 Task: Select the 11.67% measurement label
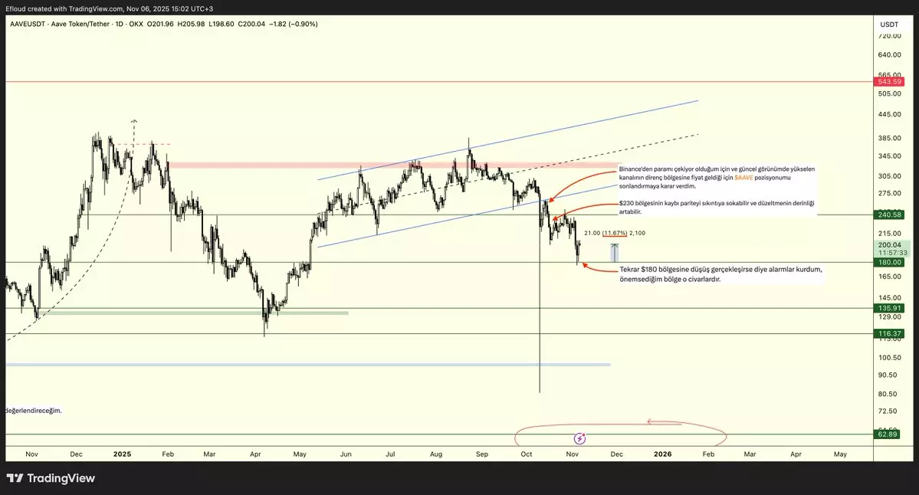[x=614, y=233]
